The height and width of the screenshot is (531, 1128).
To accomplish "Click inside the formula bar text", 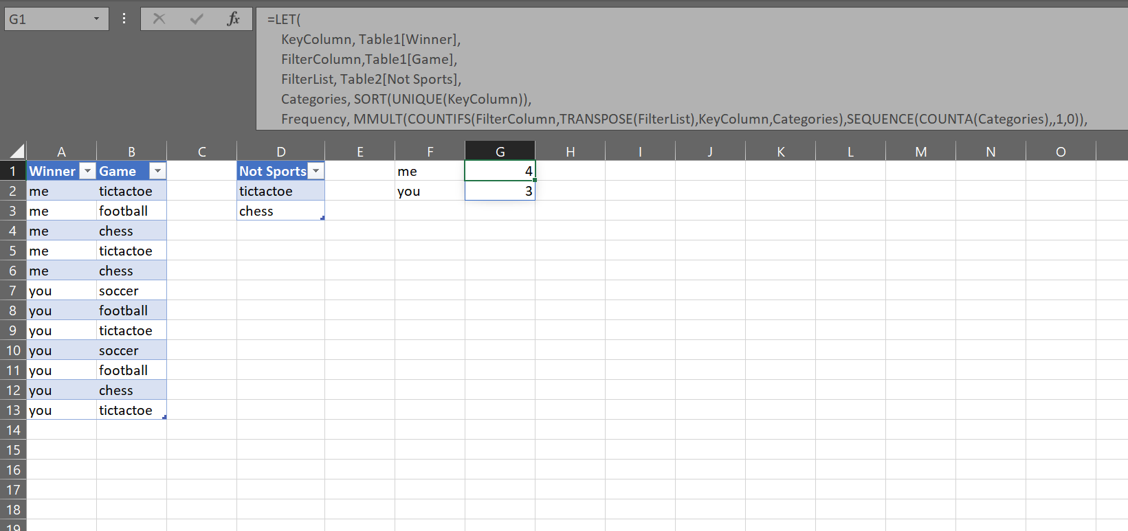I will (692, 69).
